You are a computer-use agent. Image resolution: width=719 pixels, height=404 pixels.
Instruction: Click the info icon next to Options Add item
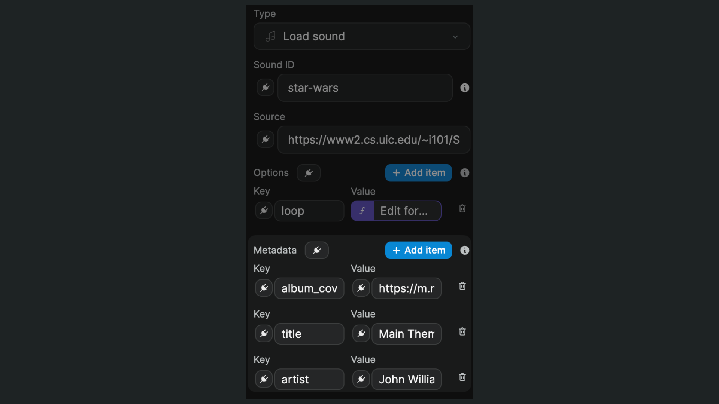[x=464, y=173]
